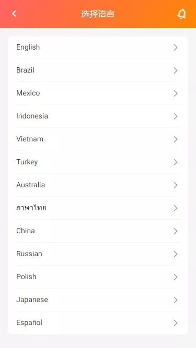Click the 选择语言 header title
The height and width of the screenshot is (348, 196).
click(x=98, y=14)
